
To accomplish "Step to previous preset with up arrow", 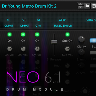I will pos(81,4).
